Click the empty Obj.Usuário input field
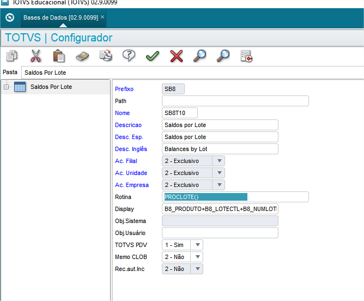 pos(220,233)
